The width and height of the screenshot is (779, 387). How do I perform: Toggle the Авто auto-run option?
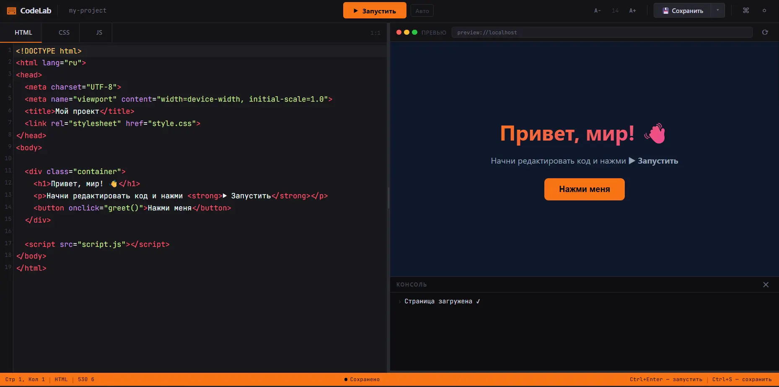pyautogui.click(x=422, y=11)
